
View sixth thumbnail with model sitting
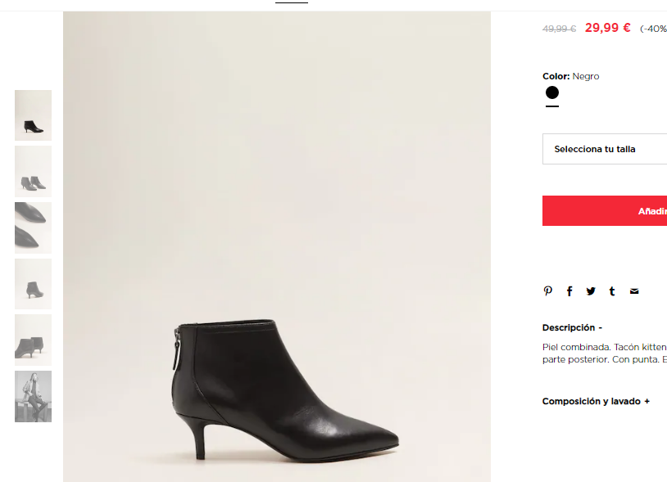pyautogui.click(x=33, y=396)
